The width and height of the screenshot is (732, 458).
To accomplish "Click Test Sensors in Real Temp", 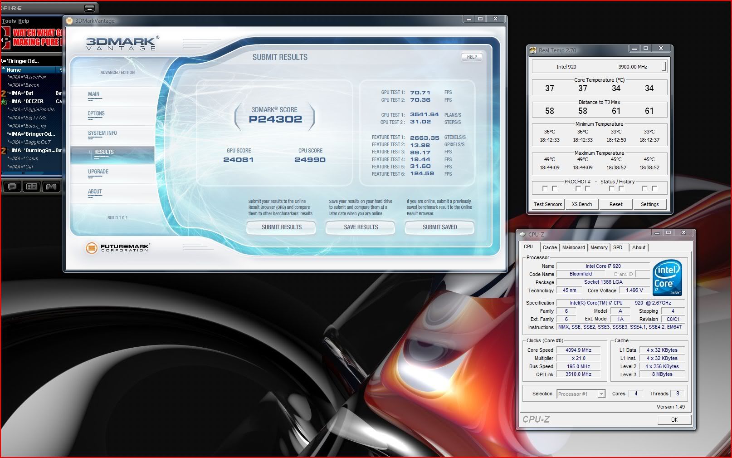I will [548, 204].
